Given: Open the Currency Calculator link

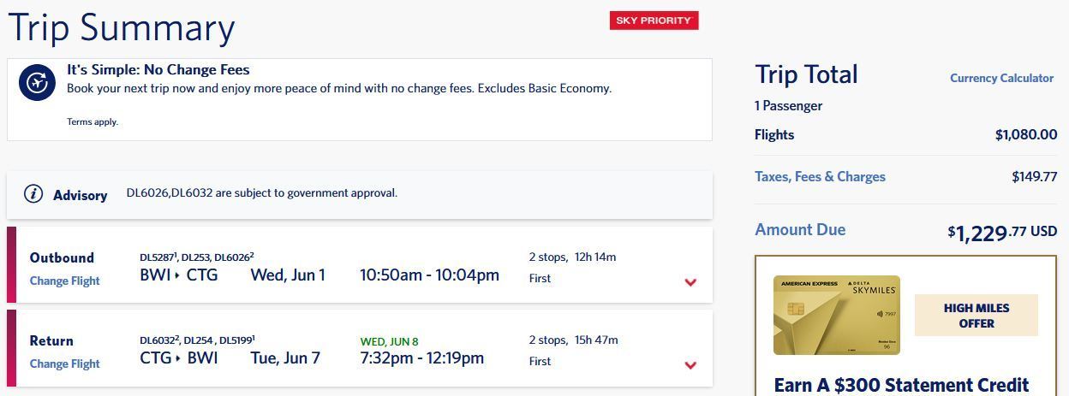Looking at the screenshot, I should [x=1001, y=78].
